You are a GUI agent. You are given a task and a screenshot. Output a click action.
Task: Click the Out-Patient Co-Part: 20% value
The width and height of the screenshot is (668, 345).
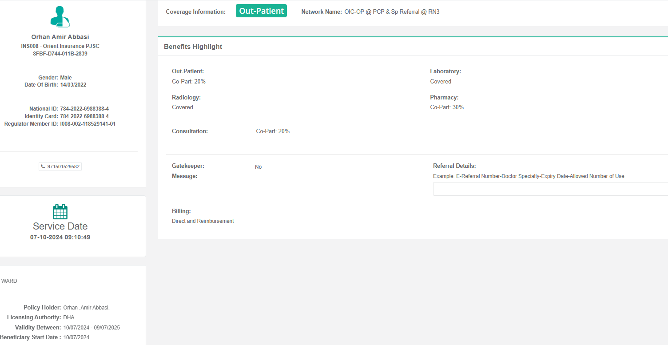coord(189,82)
